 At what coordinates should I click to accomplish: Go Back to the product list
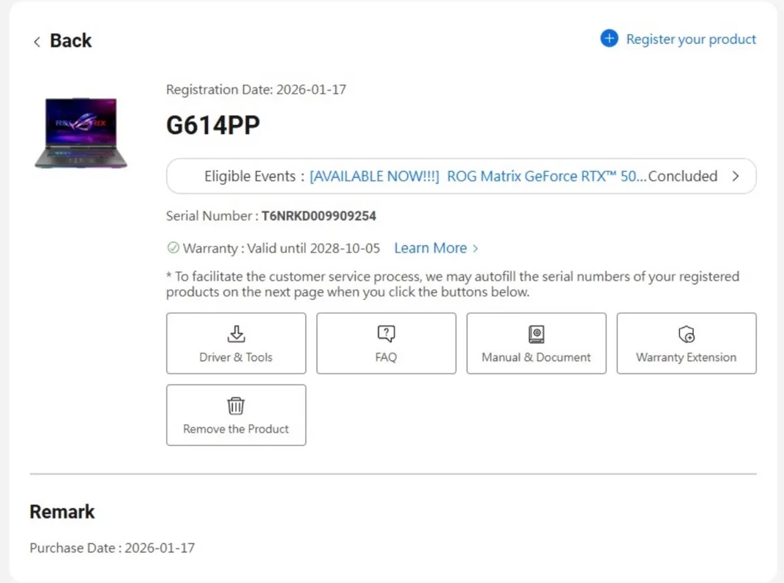pyautogui.click(x=71, y=41)
